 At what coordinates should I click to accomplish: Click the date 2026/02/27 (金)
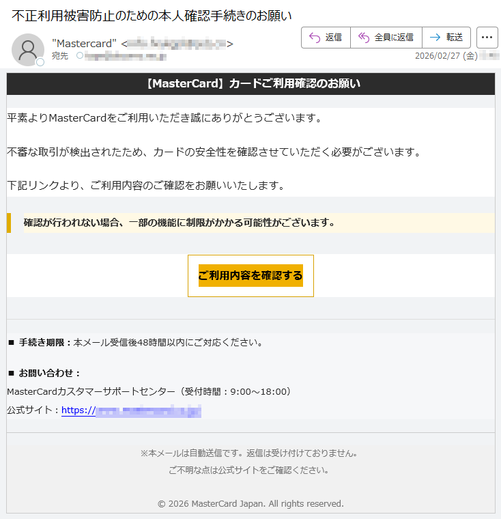click(446, 55)
